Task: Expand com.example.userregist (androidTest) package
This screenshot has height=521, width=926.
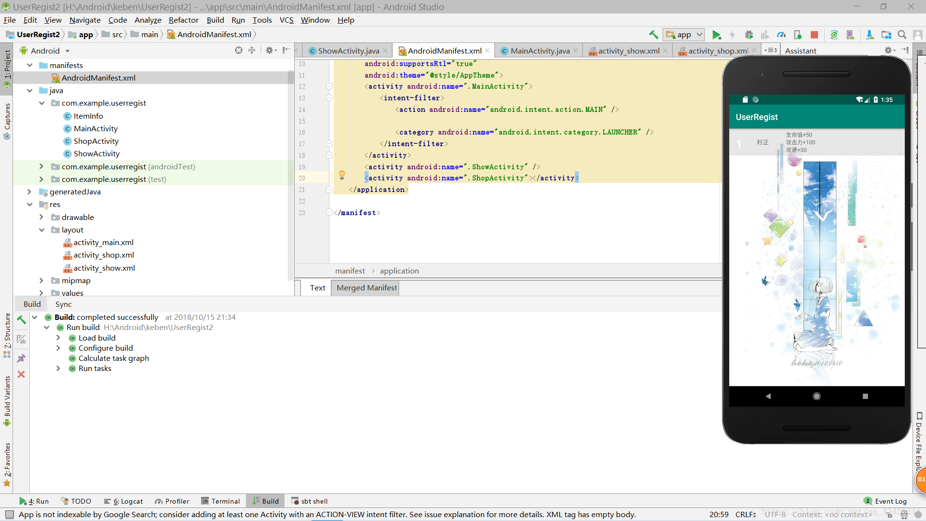Action: coord(41,166)
